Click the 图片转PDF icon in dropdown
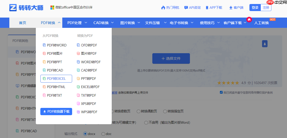The width and height of the screenshot is (287, 138). click(x=78, y=53)
